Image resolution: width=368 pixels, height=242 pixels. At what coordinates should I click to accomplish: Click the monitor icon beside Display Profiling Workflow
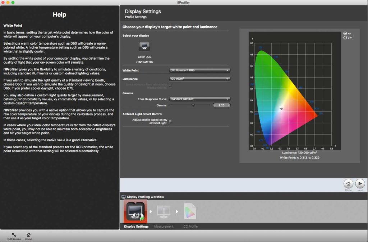coord(124,197)
